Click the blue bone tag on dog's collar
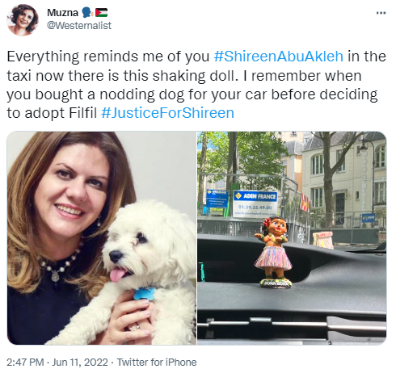Viewport: 396px width, 369px height. point(144,294)
